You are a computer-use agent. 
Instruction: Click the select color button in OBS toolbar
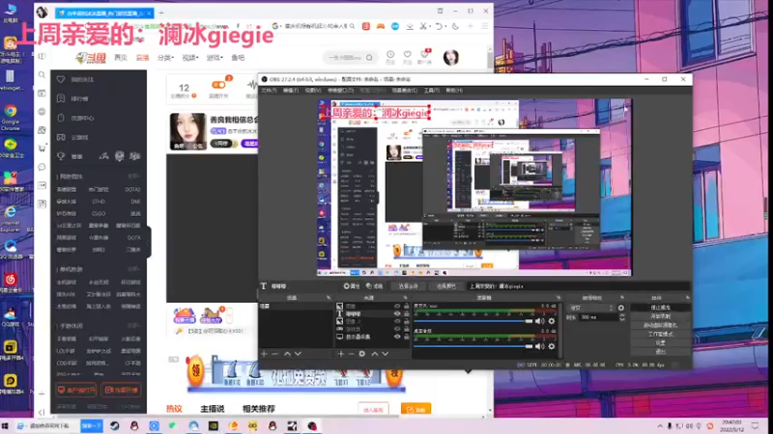446,285
